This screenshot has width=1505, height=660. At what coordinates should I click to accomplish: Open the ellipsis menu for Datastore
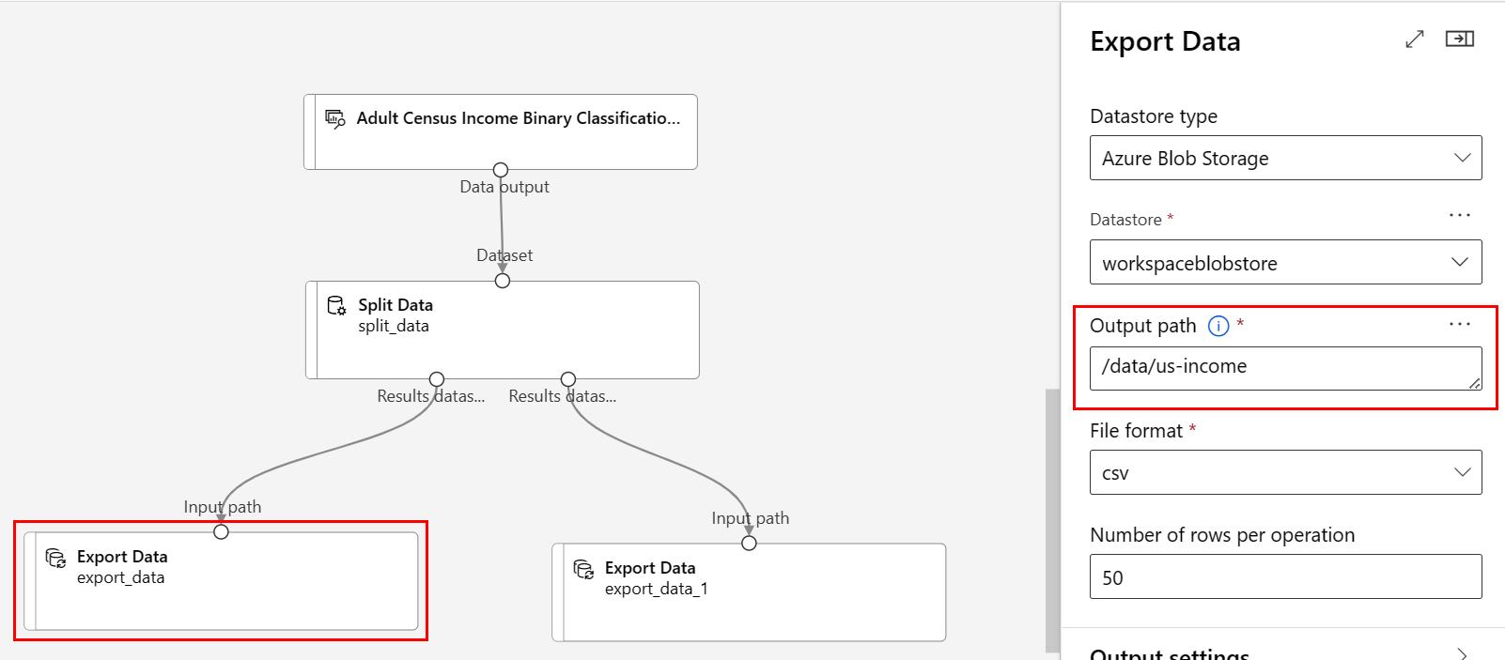pyautogui.click(x=1459, y=215)
